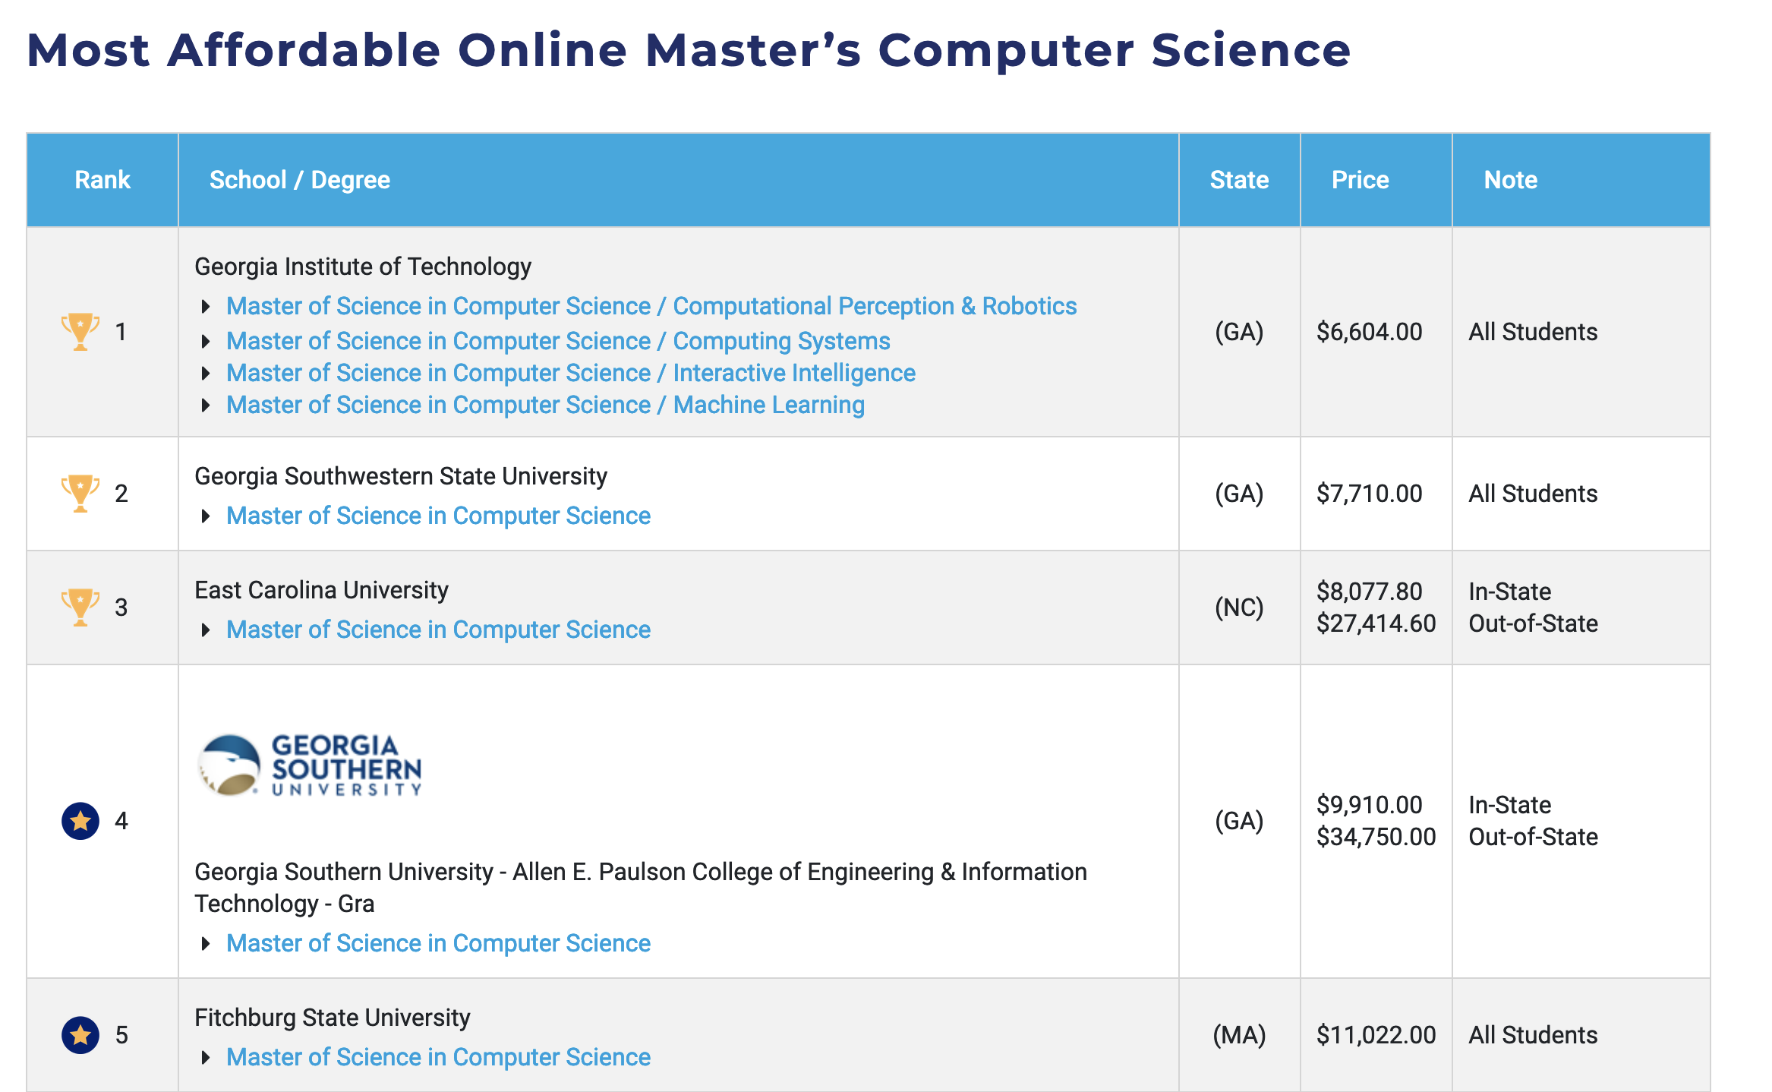Open Computational Perception & Robotics degree link

pos(651,306)
